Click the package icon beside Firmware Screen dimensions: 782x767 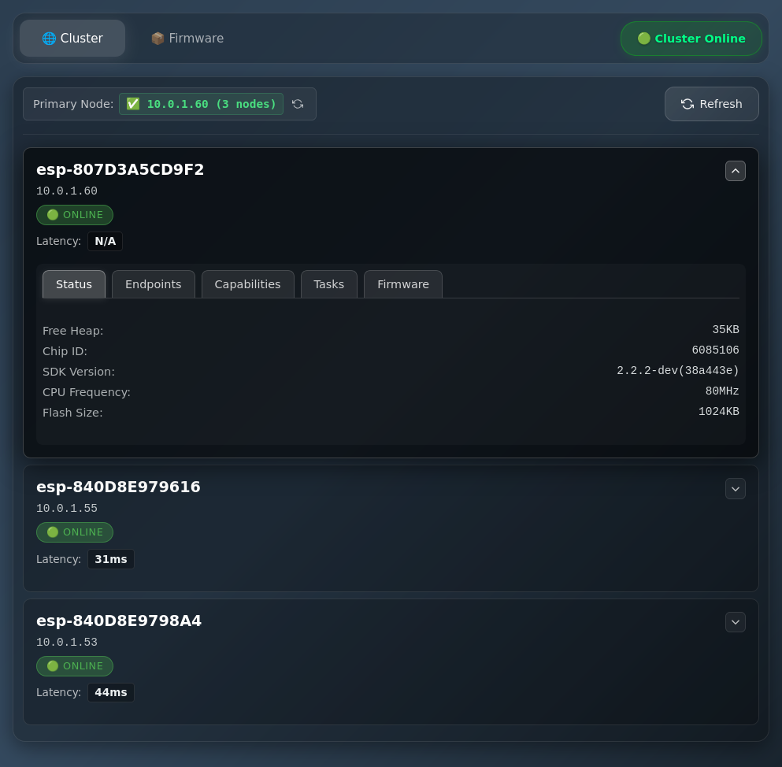pos(158,38)
